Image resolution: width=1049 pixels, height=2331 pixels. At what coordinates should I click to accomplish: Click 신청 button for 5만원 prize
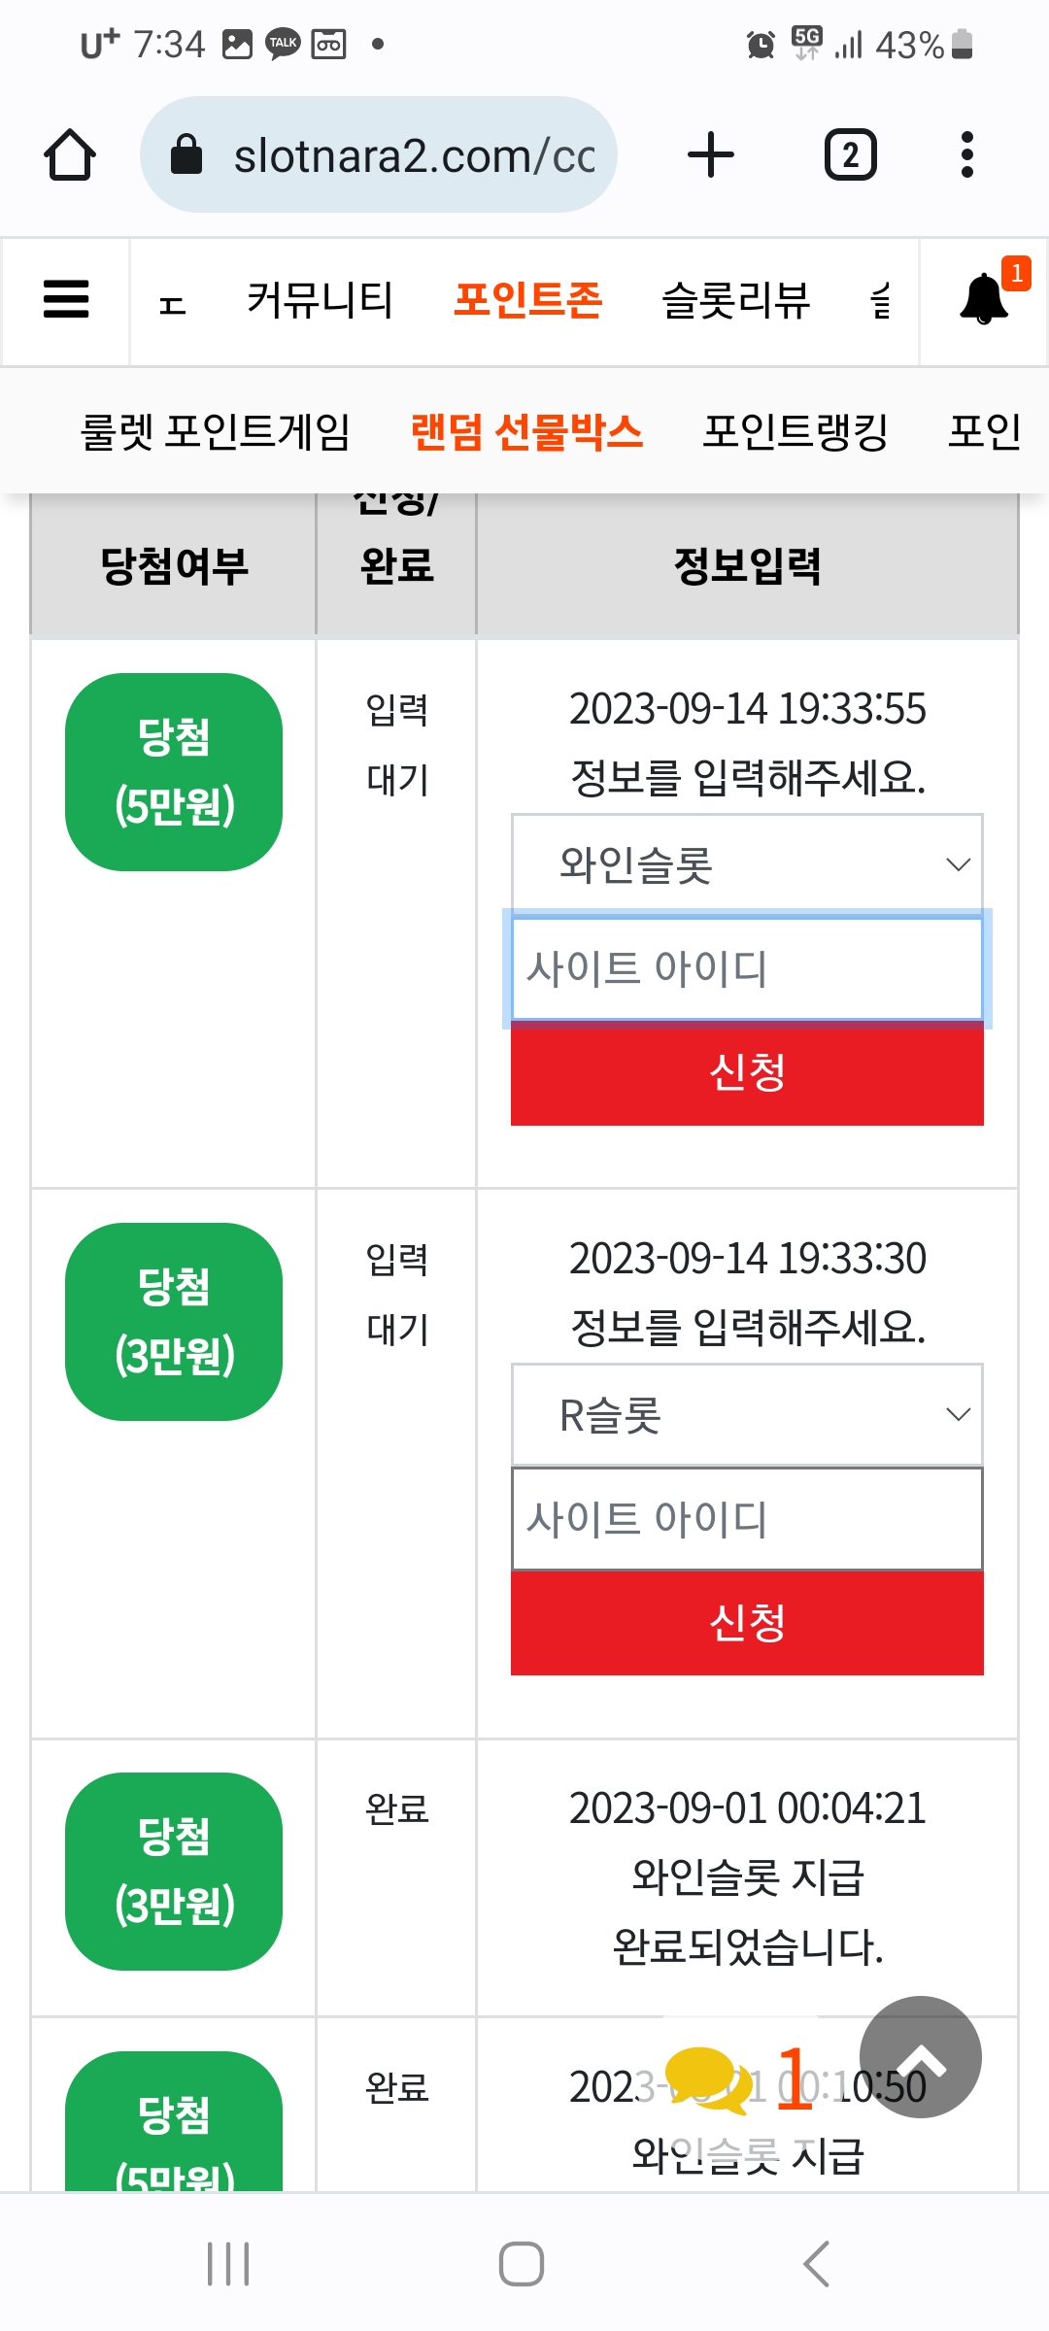(x=747, y=1074)
